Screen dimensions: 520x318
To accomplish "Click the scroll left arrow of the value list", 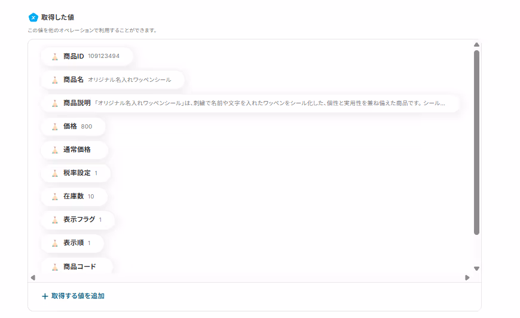I will click(33, 277).
